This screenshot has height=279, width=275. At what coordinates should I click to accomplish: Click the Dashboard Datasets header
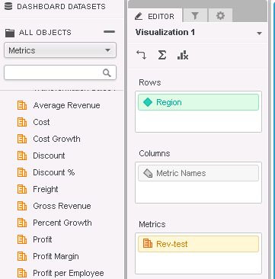coord(61,6)
